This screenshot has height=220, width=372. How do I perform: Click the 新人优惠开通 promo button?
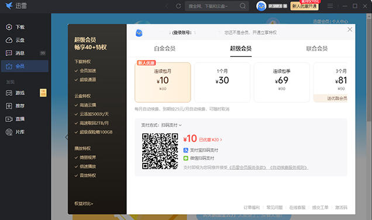coord(305,6)
